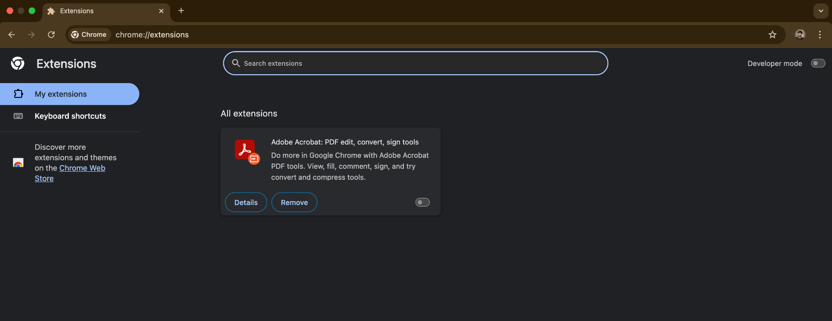Click the Developer mode label

click(775, 63)
